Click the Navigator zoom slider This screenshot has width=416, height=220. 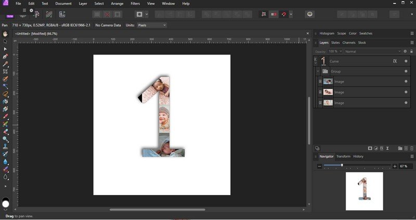tap(342, 166)
